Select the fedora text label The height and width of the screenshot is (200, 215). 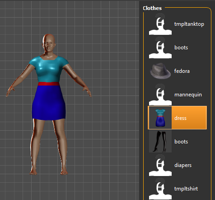click(x=182, y=71)
